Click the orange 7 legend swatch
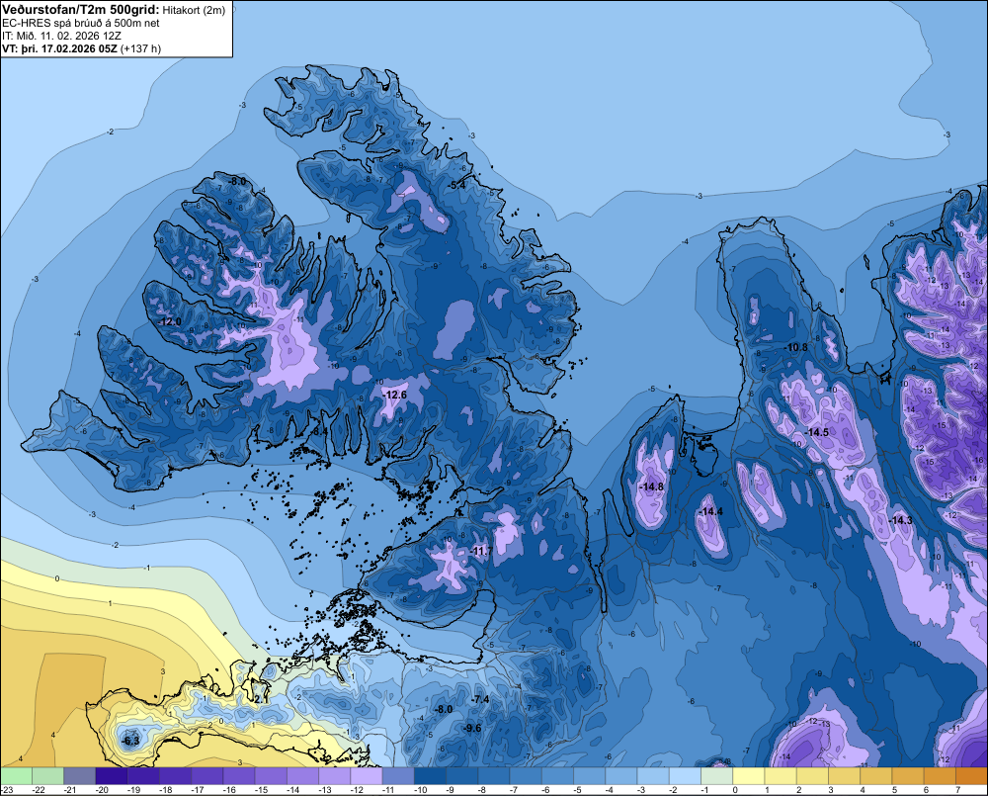 click(x=971, y=776)
